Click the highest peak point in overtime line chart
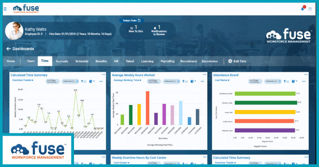Screen dimensions: 319x167 [x=75, y=92]
